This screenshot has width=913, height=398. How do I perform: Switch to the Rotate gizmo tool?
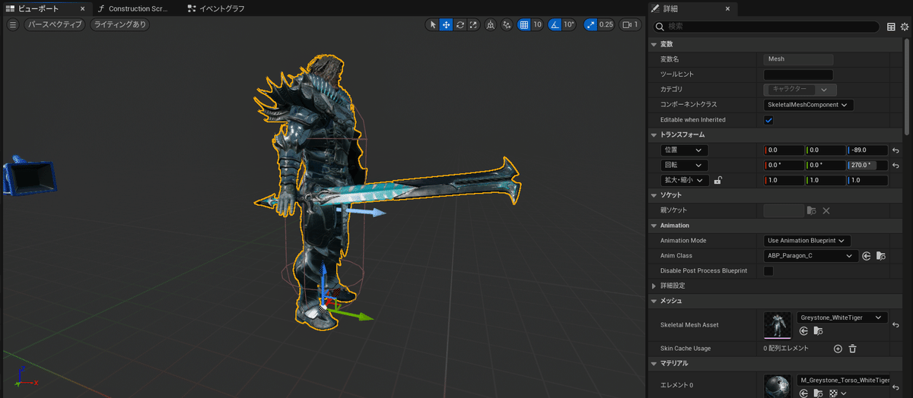tap(460, 24)
